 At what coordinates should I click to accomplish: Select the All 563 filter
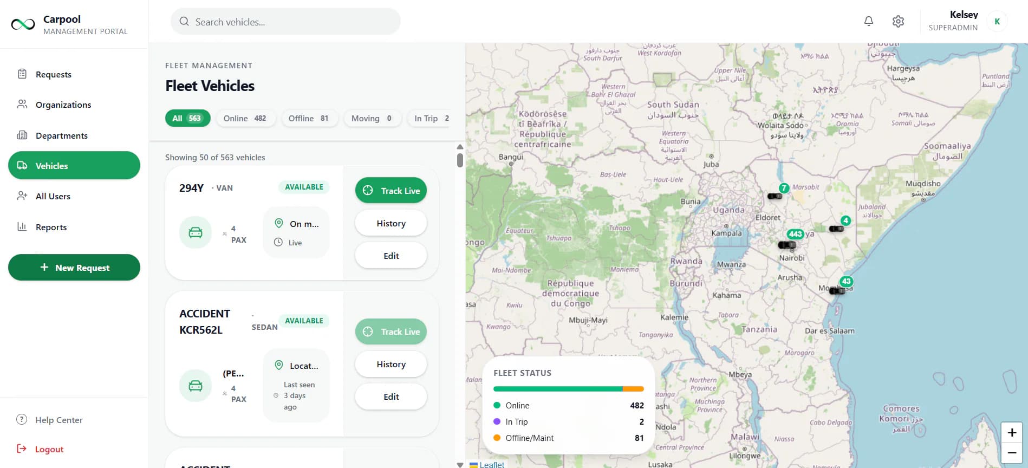click(187, 118)
